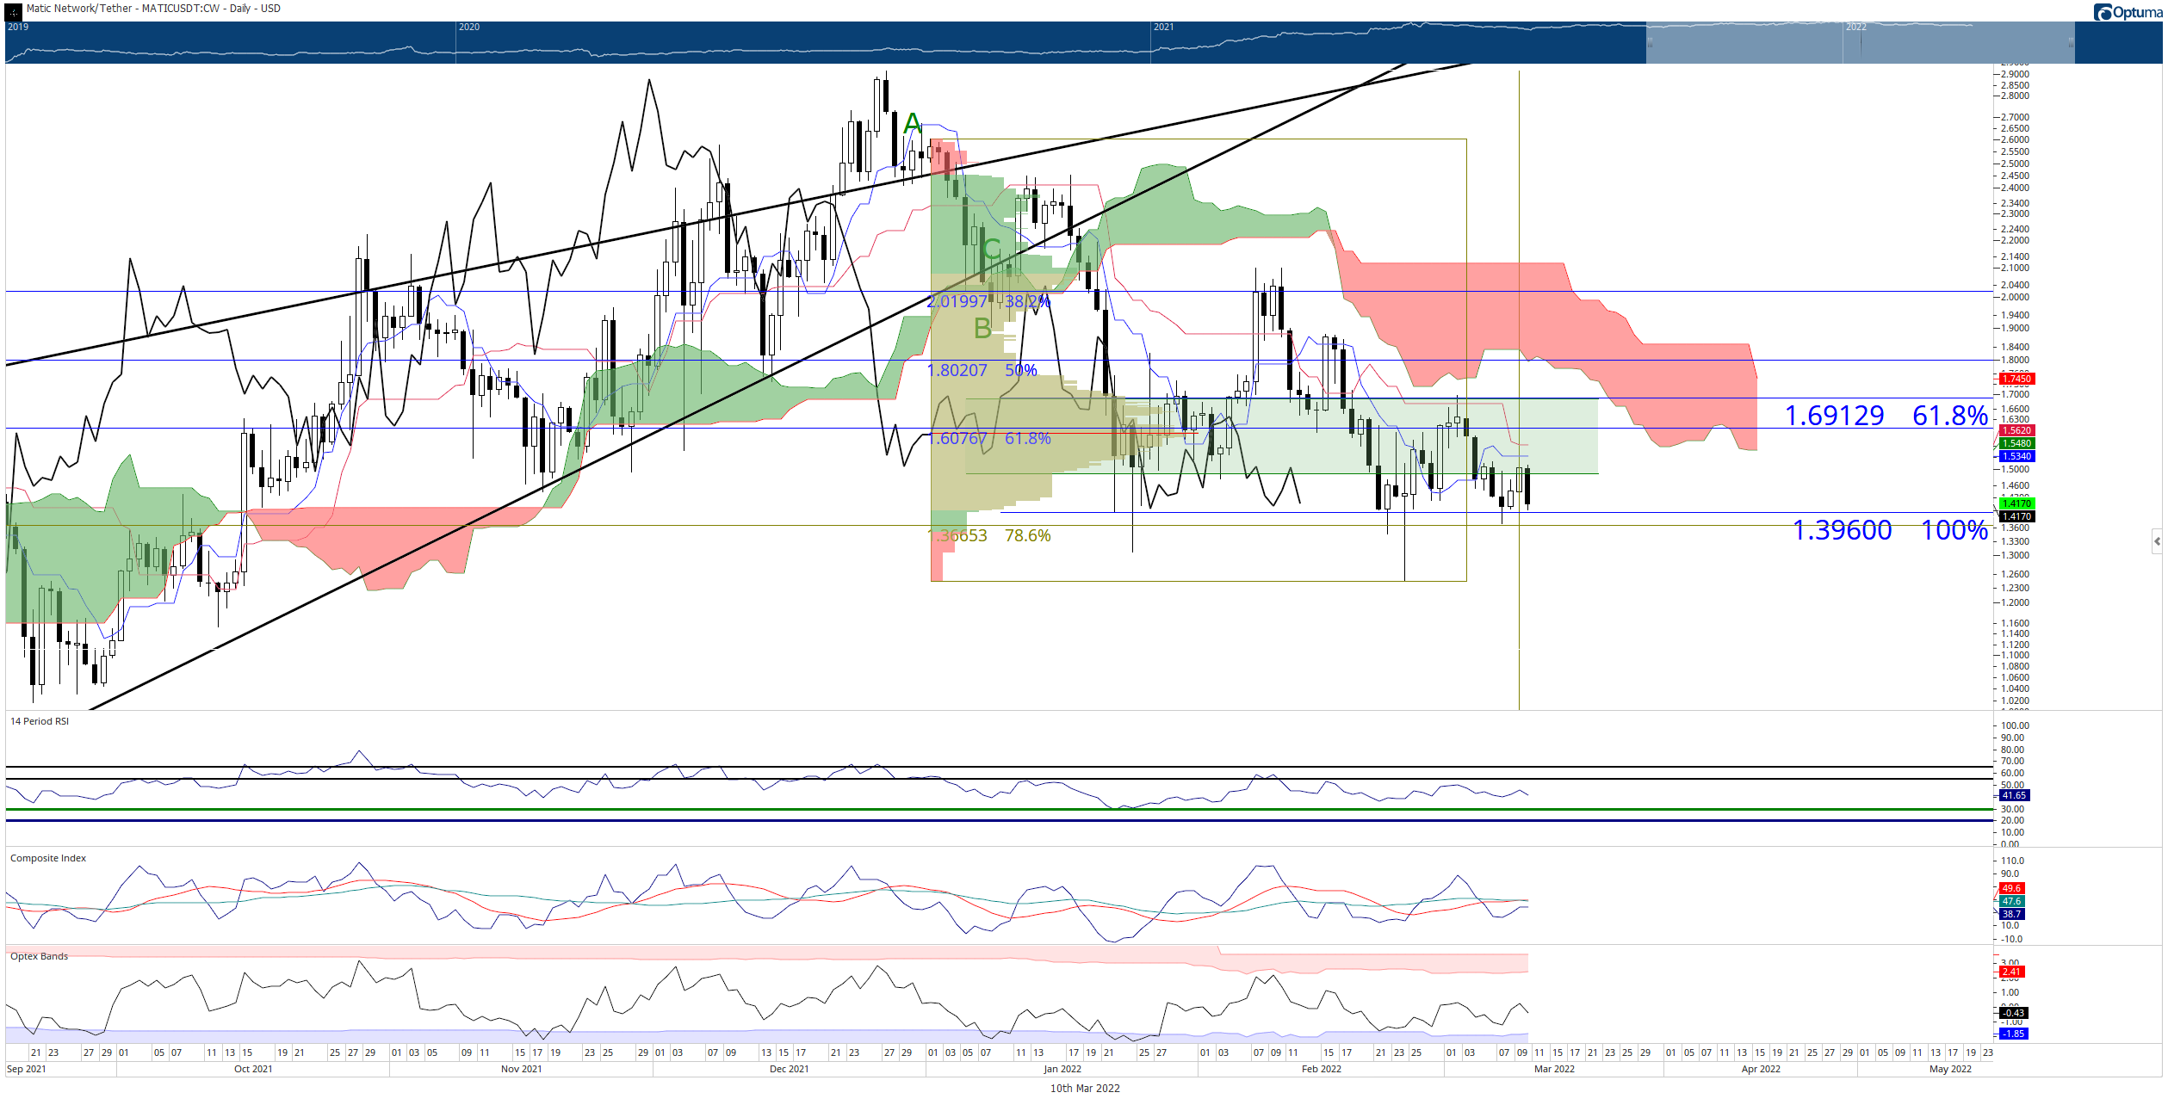This screenshot has height=1105, width=2168.
Task: Click the Composite Index 49.6 value tag
Action: (x=2011, y=888)
